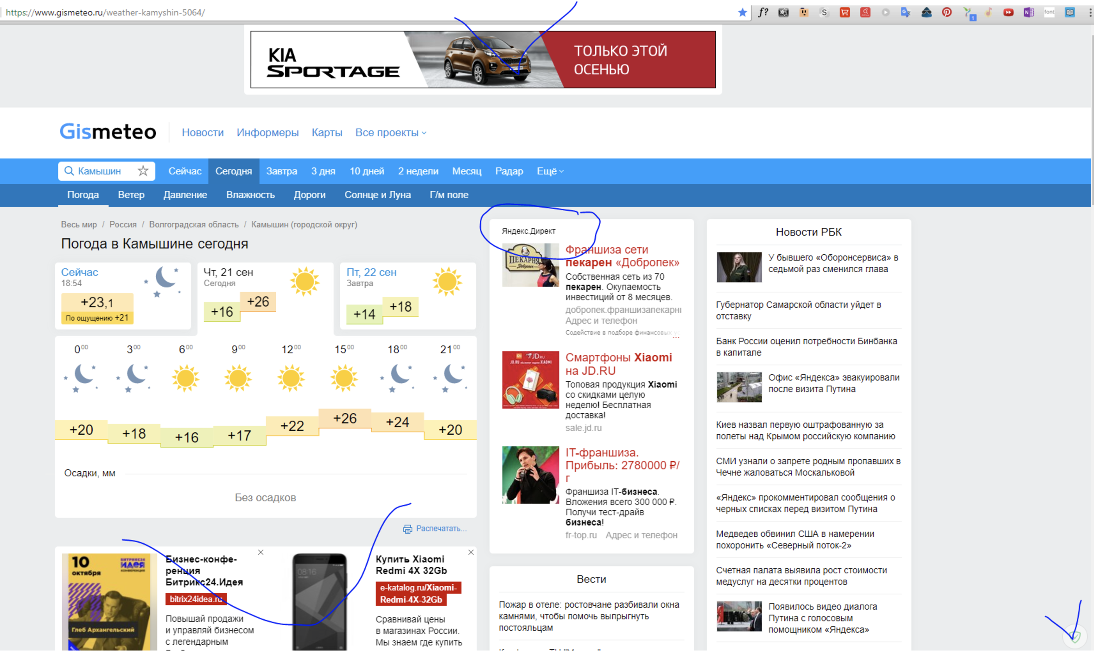Click the Весь мир breadcrumb
The width and height of the screenshot is (1095, 653).
(x=79, y=225)
